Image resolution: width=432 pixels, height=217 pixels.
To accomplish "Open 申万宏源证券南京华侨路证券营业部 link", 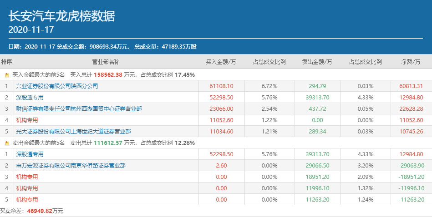I will tap(71, 165).
